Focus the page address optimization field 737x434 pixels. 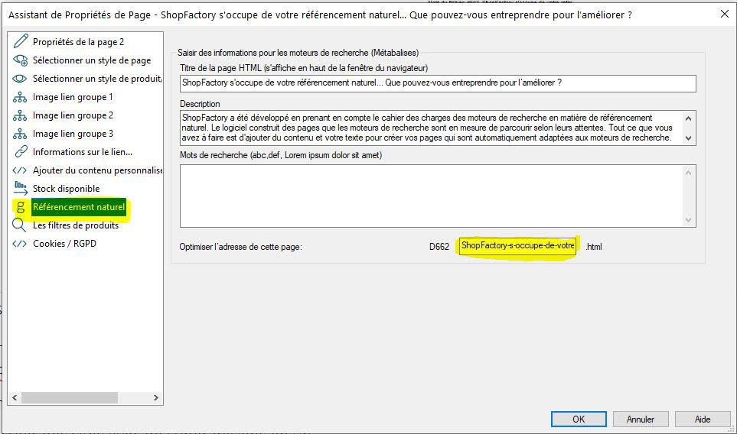pyautogui.click(x=517, y=246)
